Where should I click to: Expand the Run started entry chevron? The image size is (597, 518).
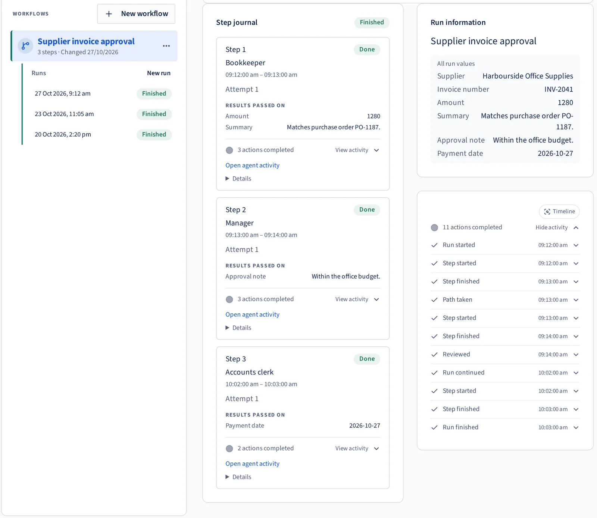coord(576,245)
